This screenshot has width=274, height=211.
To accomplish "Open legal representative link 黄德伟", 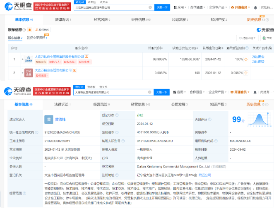I will coord(60,120).
